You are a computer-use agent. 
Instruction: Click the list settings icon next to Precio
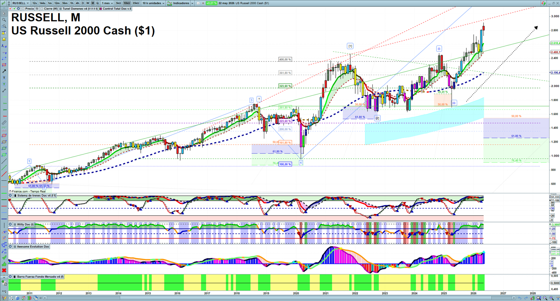tap(37, 9)
